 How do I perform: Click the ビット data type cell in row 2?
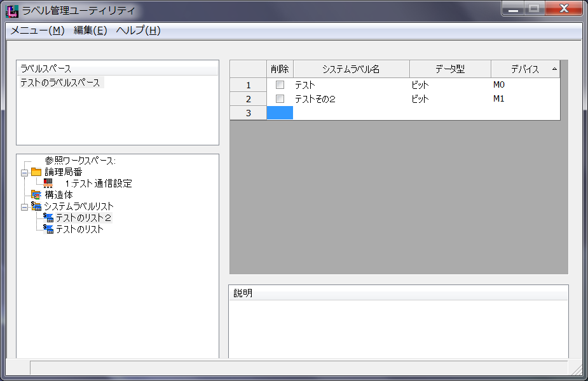[x=450, y=99]
